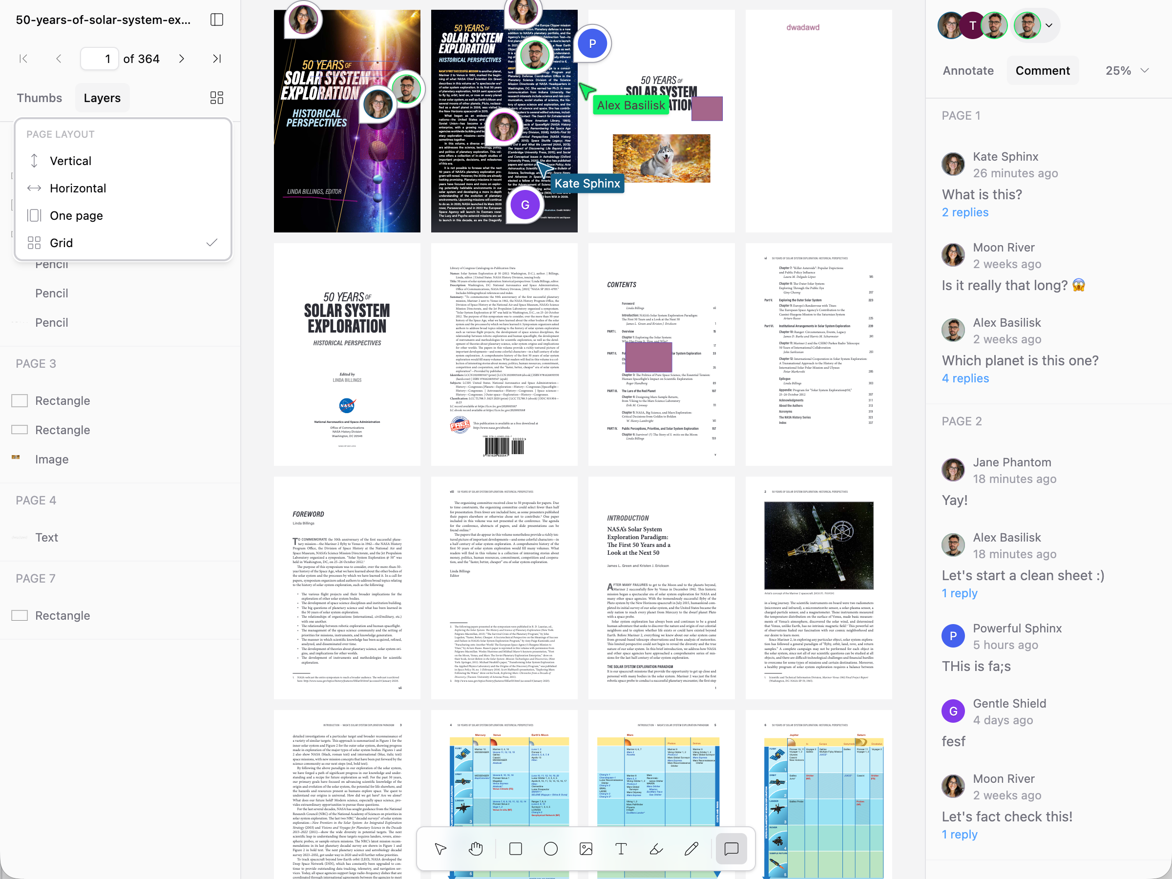Select the image insert tool
Screen dimensions: 1172x879
click(586, 849)
